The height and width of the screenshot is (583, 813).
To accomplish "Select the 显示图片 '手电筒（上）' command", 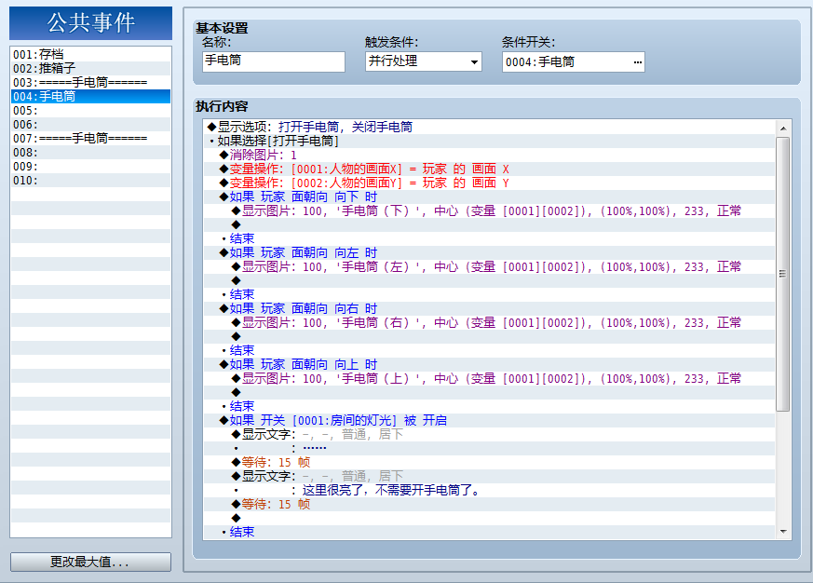I will click(x=490, y=379).
